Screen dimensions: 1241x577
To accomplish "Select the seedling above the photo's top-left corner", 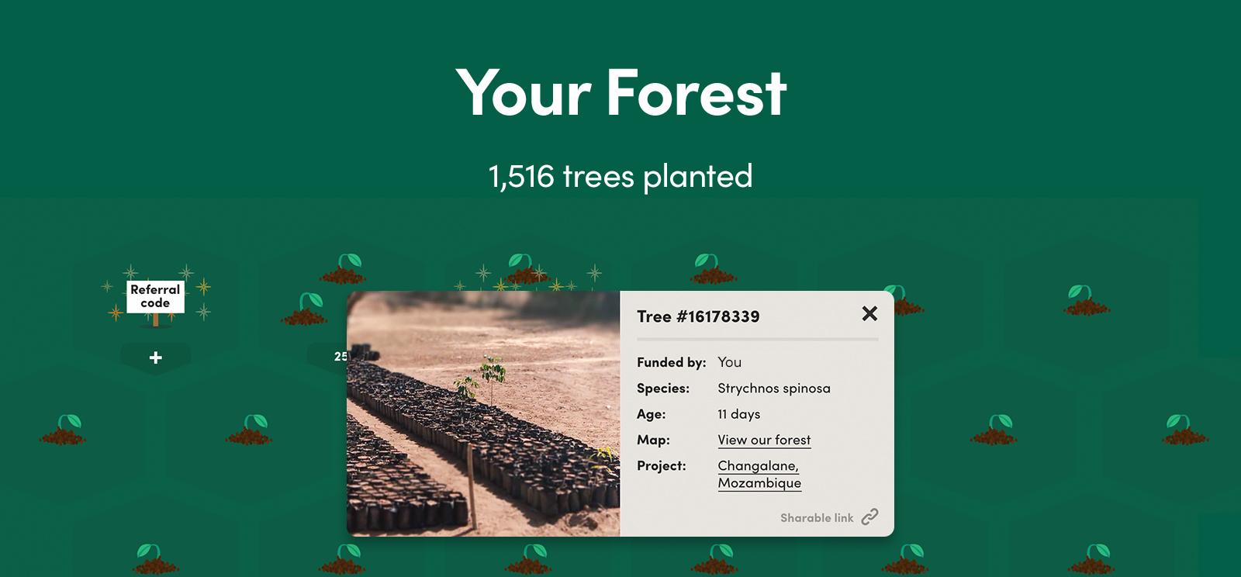I will [x=342, y=270].
